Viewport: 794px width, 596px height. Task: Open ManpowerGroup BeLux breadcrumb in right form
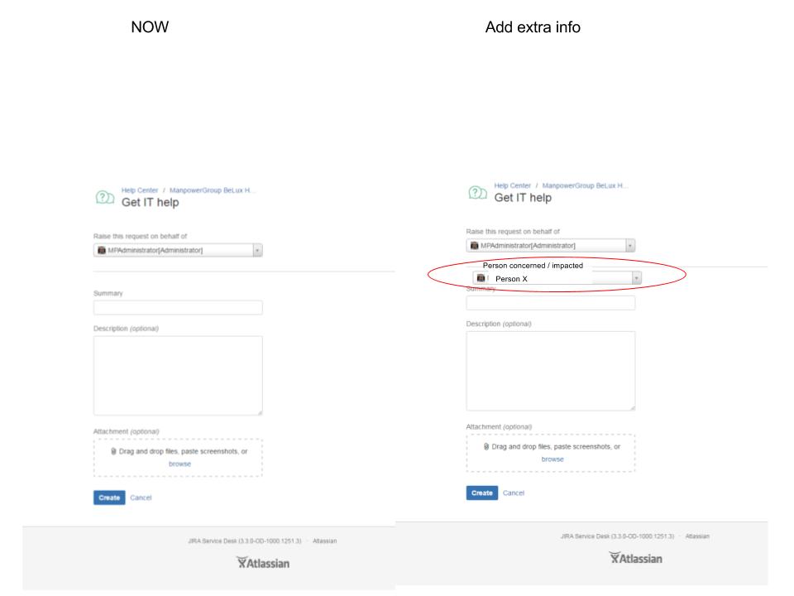[585, 185]
